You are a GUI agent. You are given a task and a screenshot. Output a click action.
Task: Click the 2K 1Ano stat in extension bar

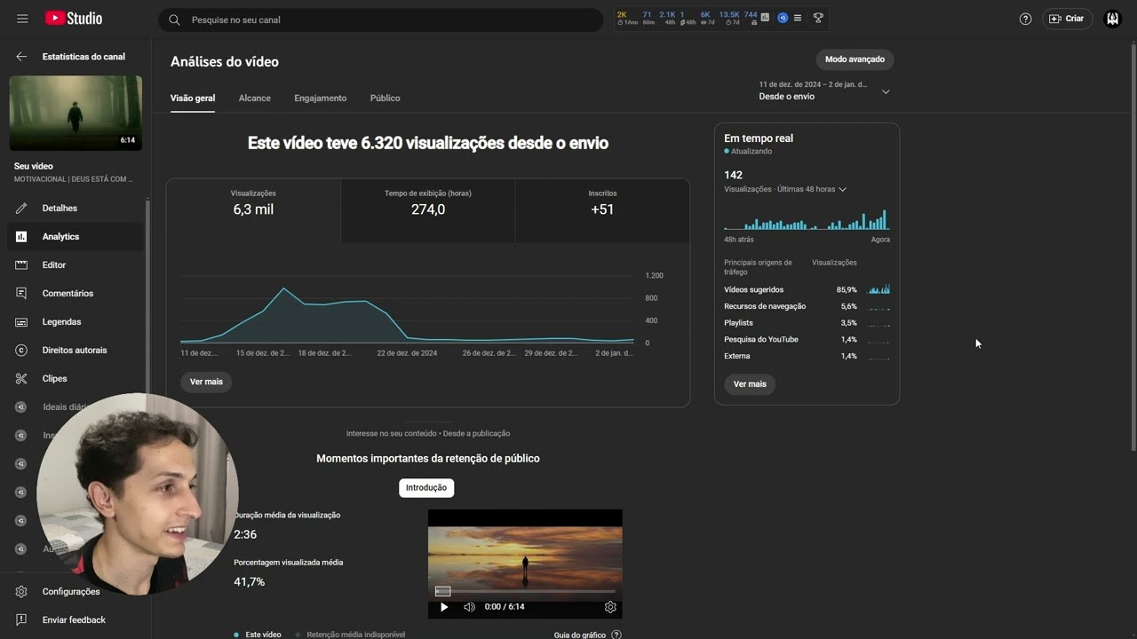click(627, 18)
